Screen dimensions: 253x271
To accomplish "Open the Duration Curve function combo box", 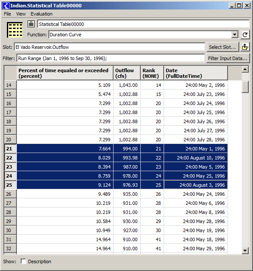I will coord(143,35).
